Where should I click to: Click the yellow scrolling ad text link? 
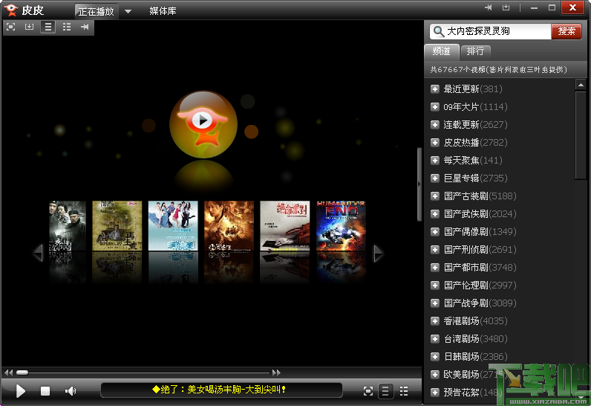[219, 389]
